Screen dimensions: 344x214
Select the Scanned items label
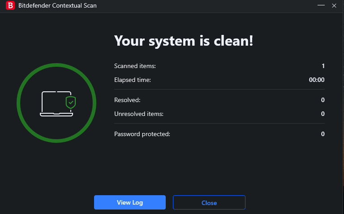[135, 66]
